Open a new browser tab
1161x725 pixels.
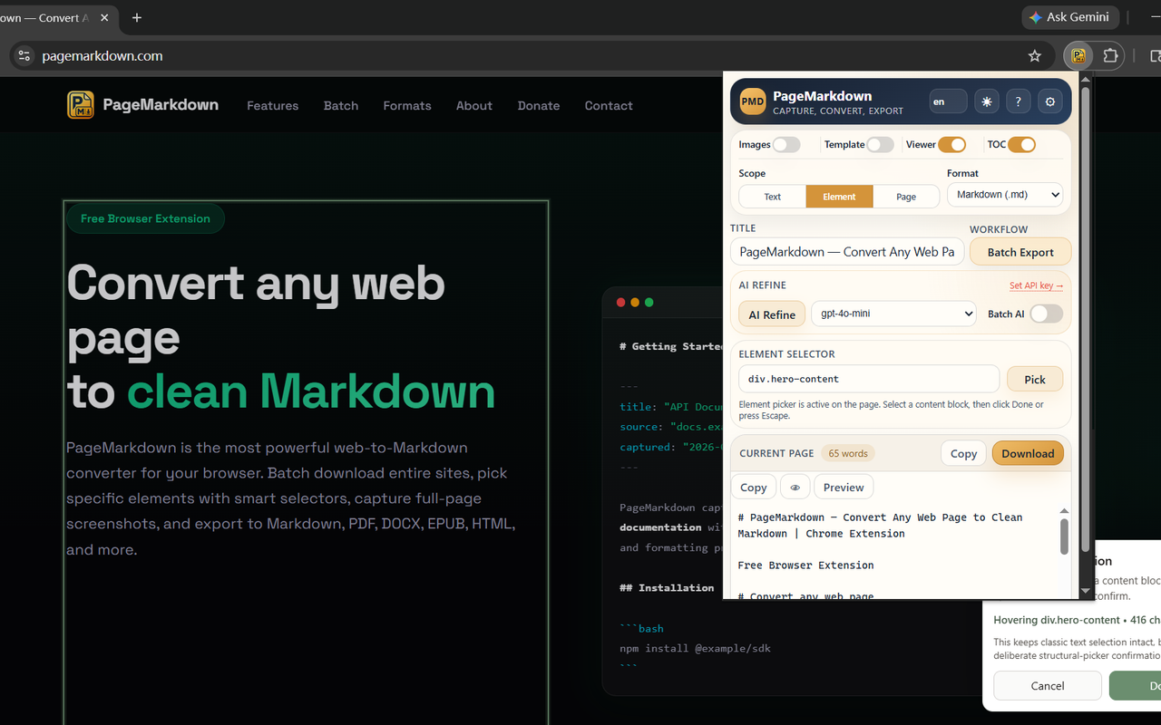(137, 17)
